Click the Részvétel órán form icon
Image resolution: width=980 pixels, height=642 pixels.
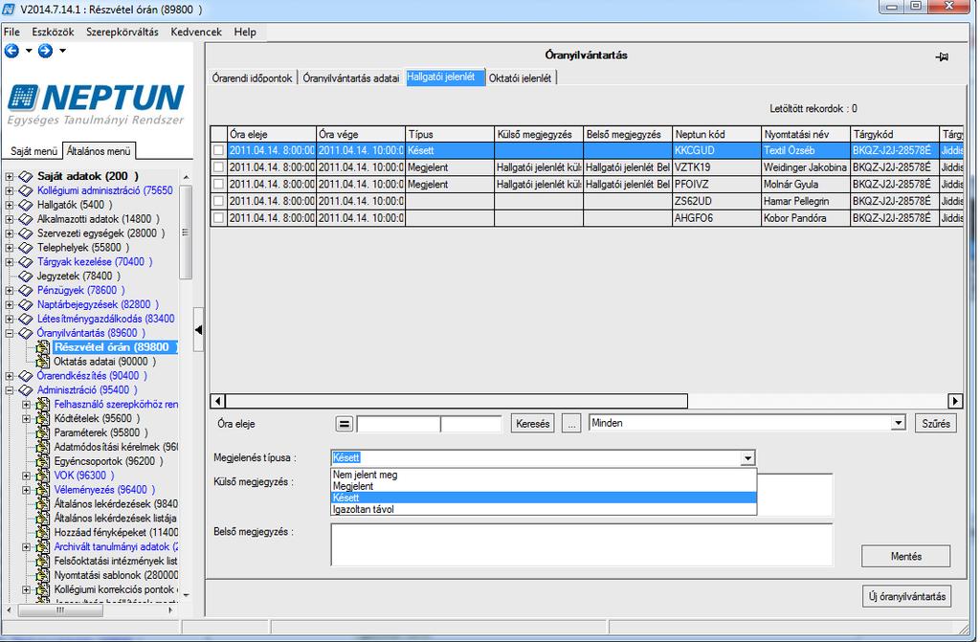(x=42, y=347)
